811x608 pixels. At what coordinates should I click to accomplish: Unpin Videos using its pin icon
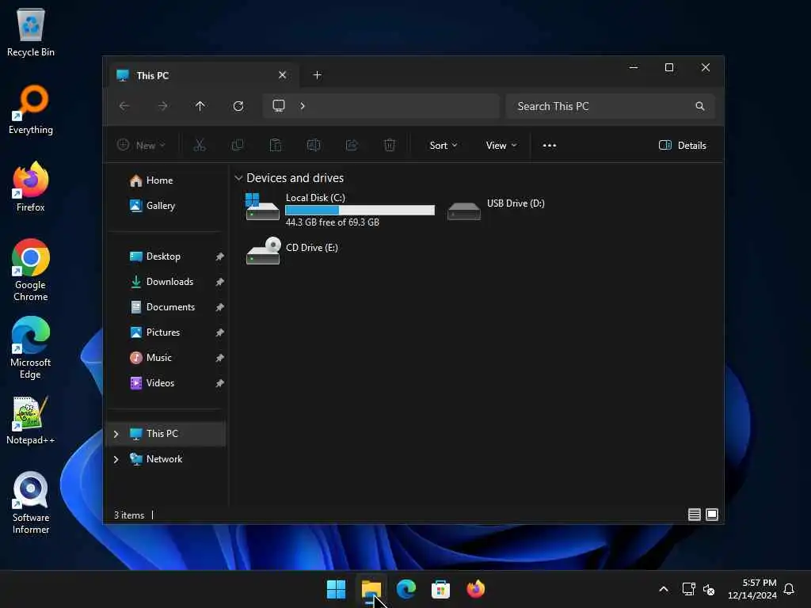(220, 383)
